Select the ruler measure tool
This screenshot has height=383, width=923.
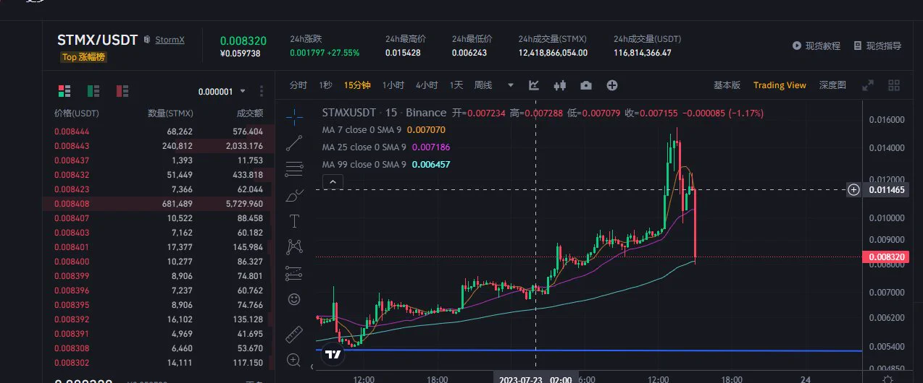click(x=294, y=334)
